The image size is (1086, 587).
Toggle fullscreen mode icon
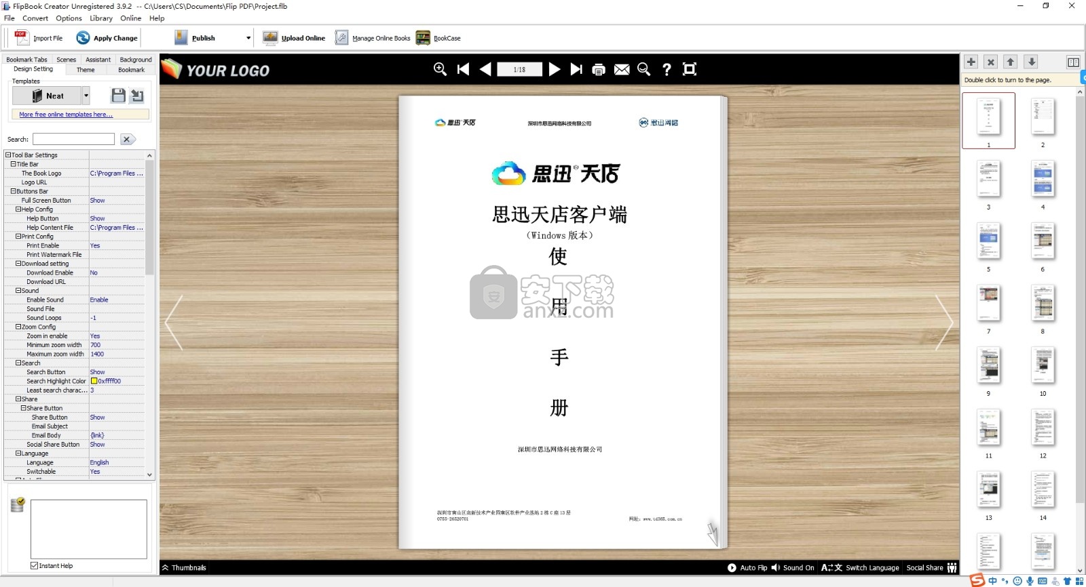click(x=690, y=69)
